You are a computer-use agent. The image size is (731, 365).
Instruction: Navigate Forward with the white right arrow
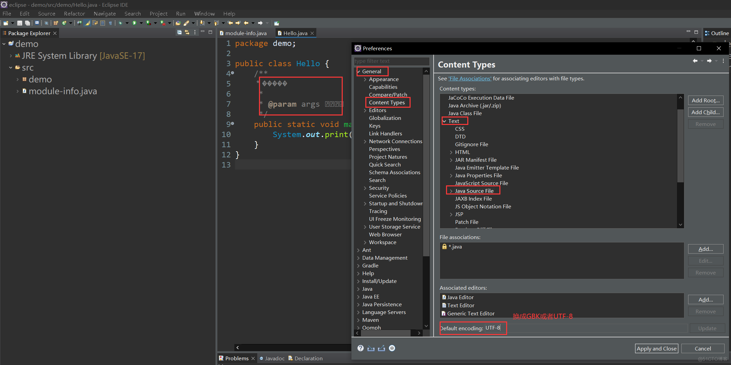(260, 23)
